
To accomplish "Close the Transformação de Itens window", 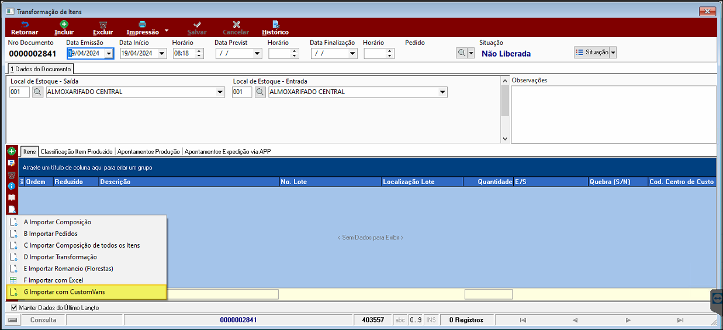I will (x=707, y=12).
